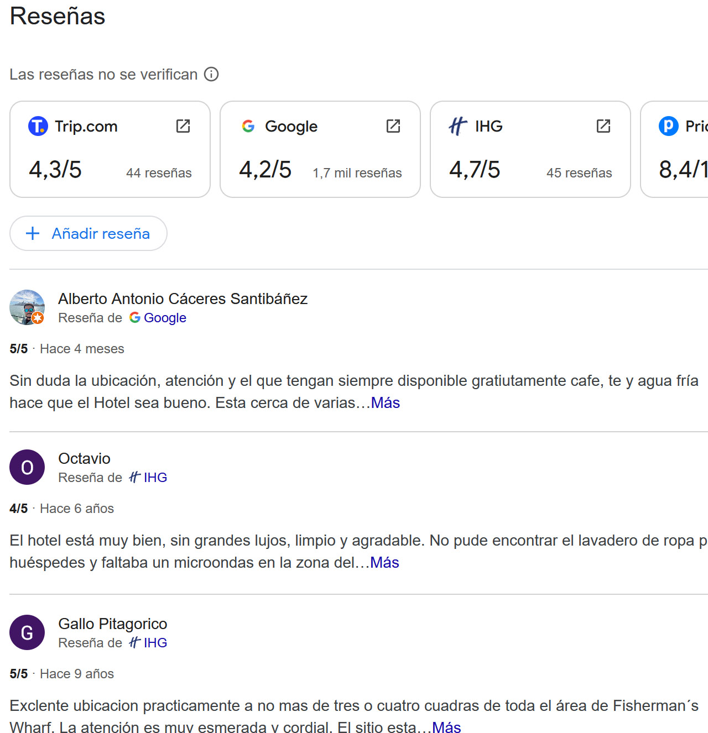708x733 pixels.
Task: Click Alberto Antonio's profile photo
Action: point(27,307)
